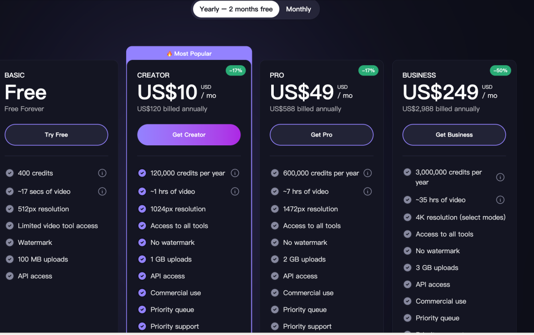The height and width of the screenshot is (335, 534).
Task: Click Get Pro
Action: pyautogui.click(x=321, y=134)
